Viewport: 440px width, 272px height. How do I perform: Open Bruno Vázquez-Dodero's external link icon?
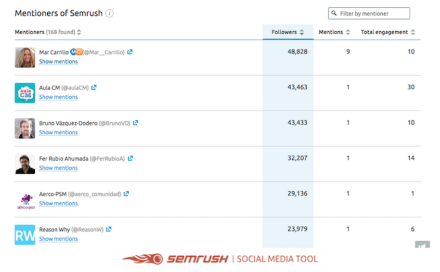[135, 123]
